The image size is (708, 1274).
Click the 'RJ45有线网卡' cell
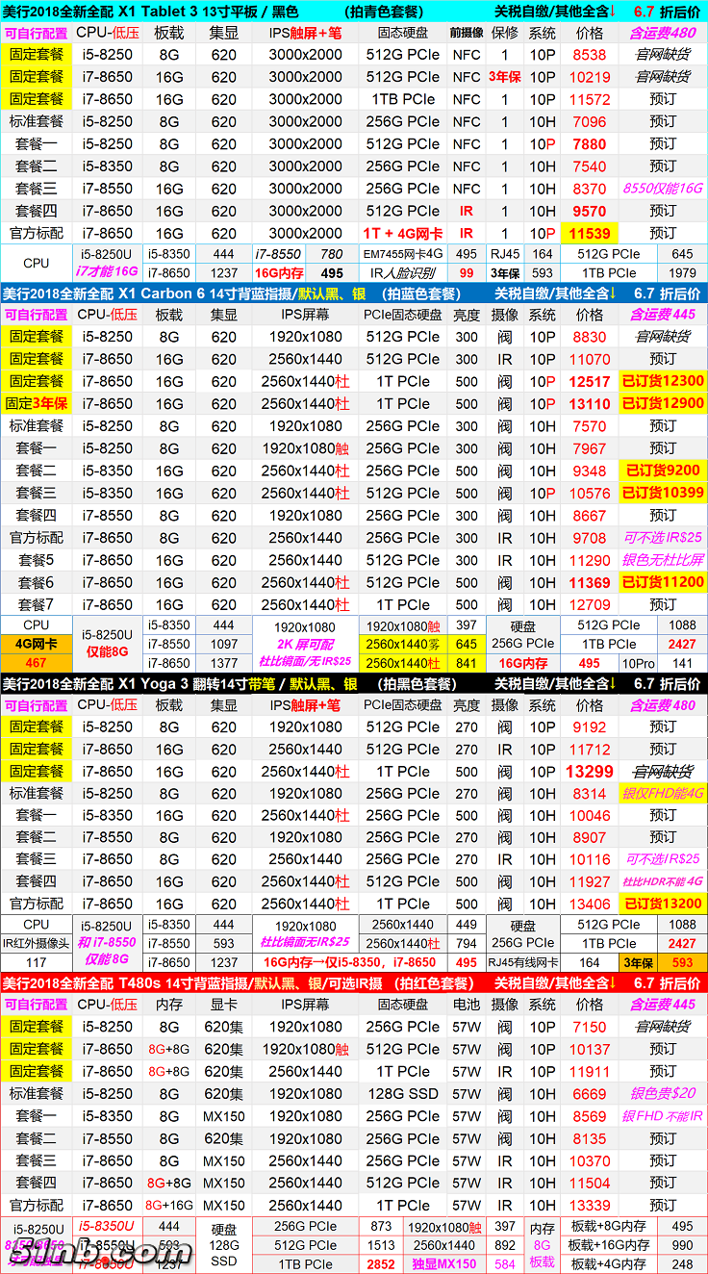point(522,962)
